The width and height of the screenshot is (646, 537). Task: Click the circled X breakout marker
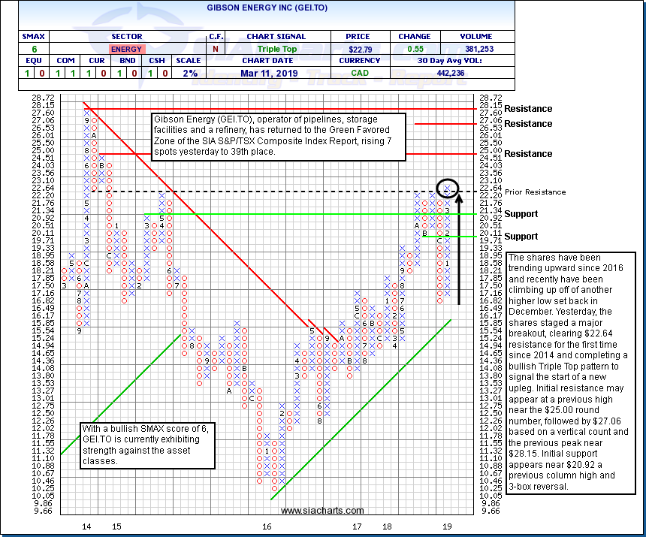coord(448,187)
